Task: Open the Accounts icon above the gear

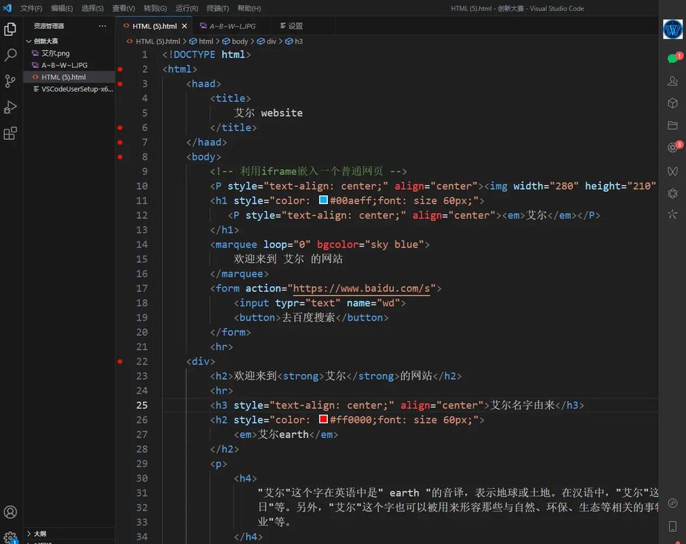Action: tap(10, 512)
